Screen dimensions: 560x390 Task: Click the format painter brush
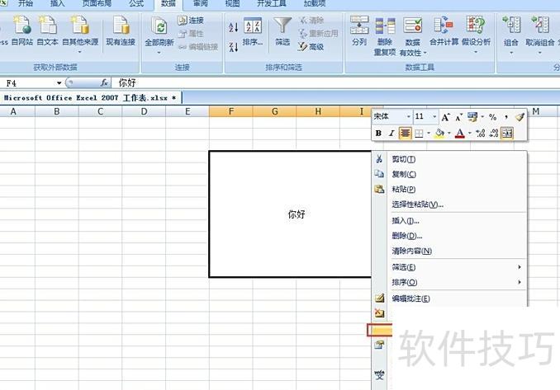(x=520, y=116)
